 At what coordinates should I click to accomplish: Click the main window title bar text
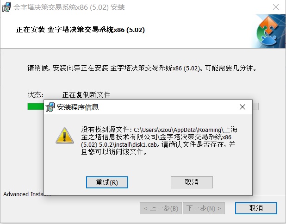[x=69, y=7]
